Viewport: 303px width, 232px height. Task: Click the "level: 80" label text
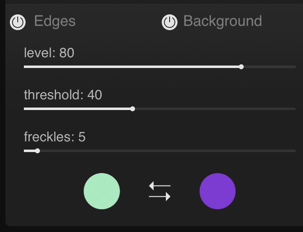pyautogui.click(x=49, y=53)
